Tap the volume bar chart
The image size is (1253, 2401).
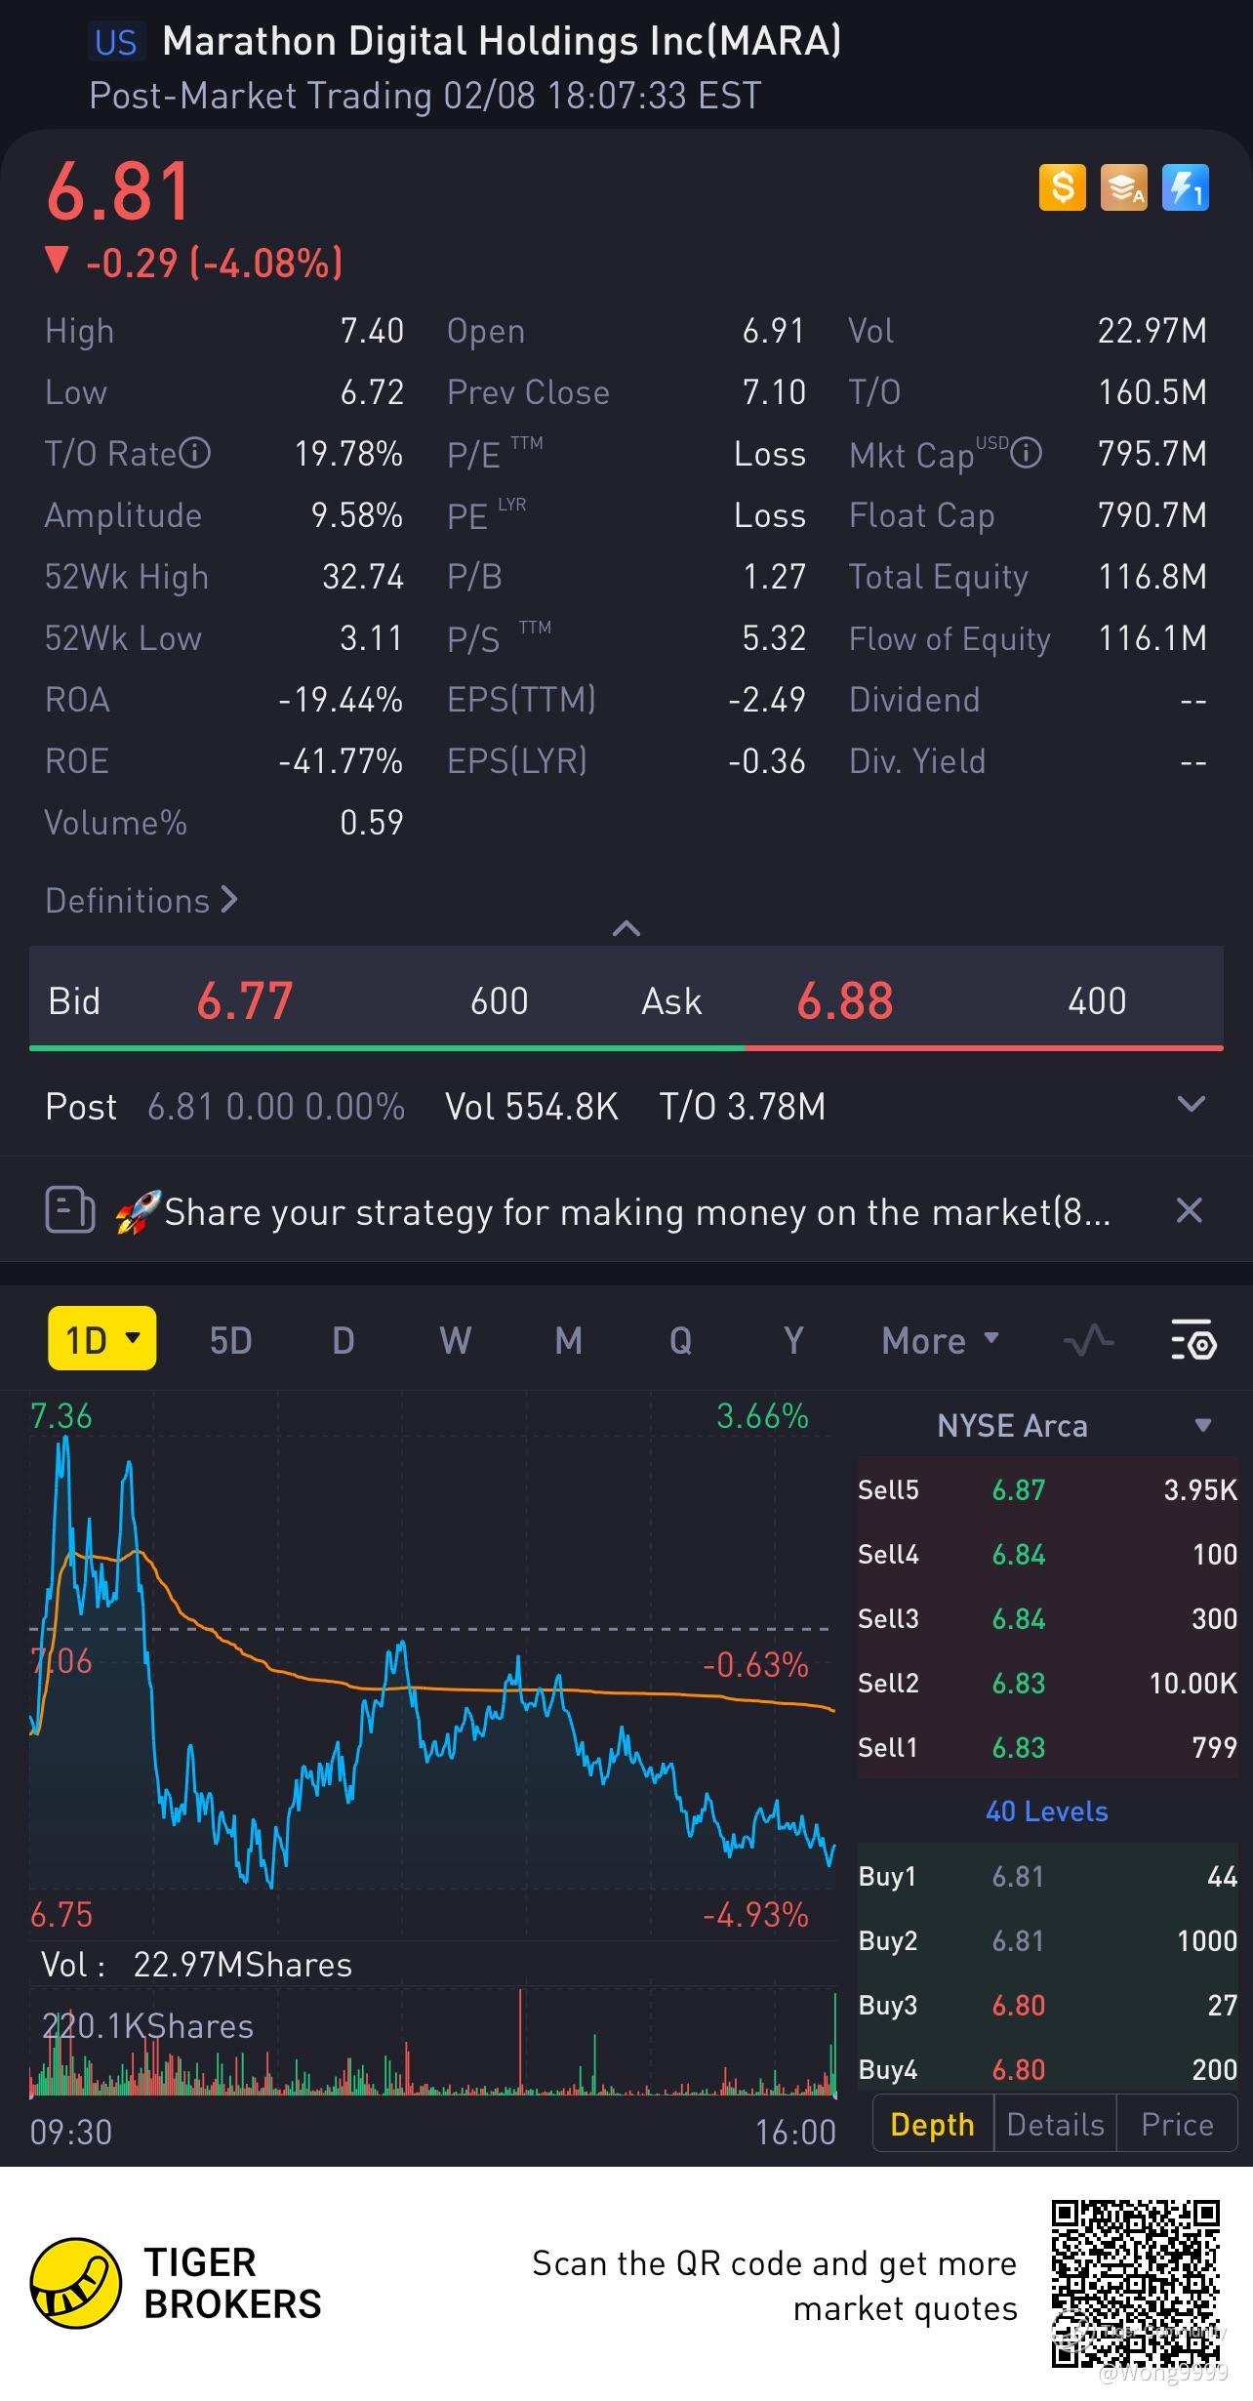coord(432,2042)
